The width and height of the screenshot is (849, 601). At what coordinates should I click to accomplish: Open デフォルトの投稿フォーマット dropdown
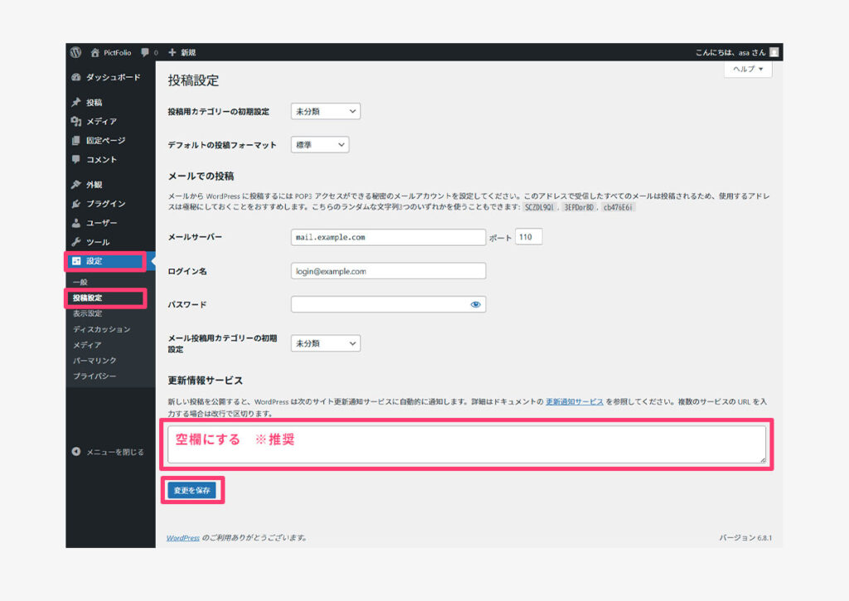click(x=319, y=145)
